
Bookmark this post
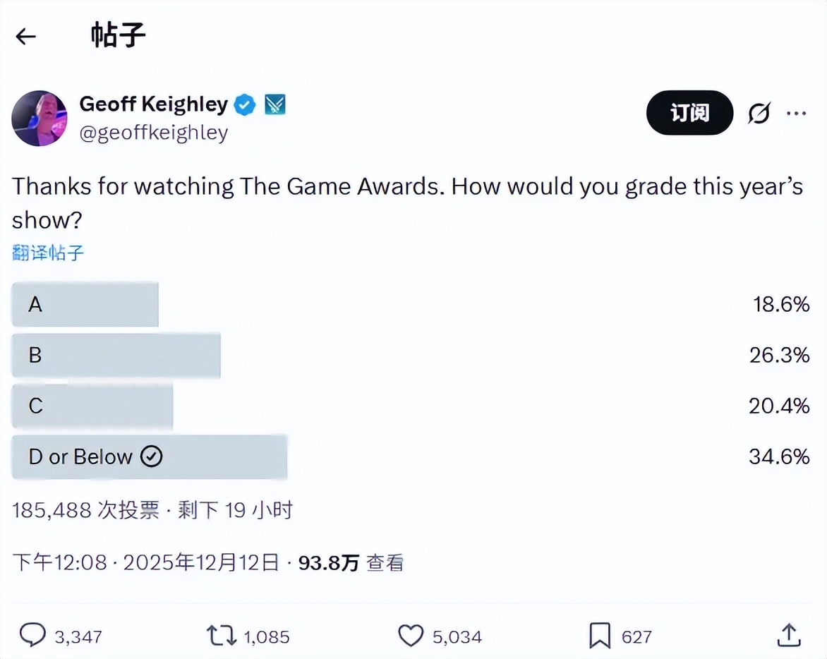(x=599, y=636)
